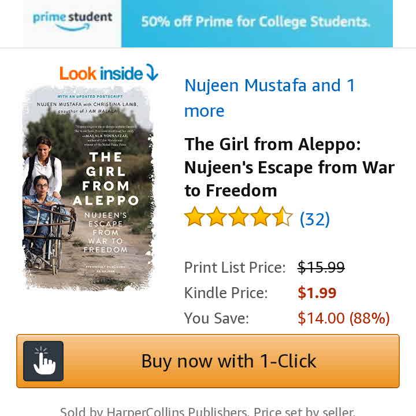Click the You Save label
This screenshot has width=416, height=416.
[x=216, y=318]
